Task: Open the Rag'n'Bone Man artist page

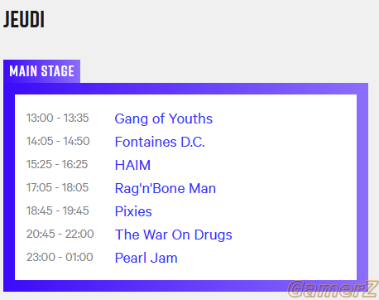Action: pyautogui.click(x=166, y=188)
